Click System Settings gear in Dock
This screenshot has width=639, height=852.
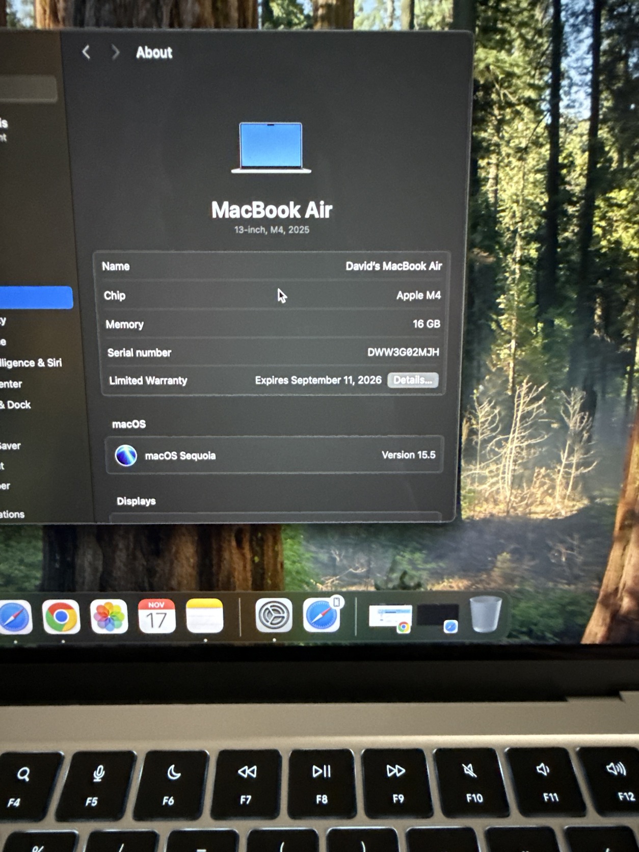(x=274, y=615)
